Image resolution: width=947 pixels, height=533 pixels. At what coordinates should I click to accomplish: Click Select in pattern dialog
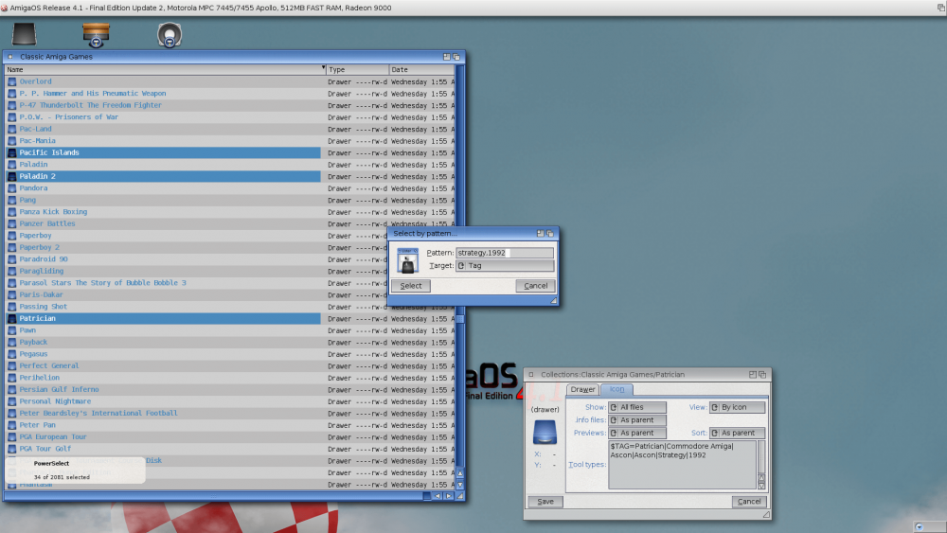tap(411, 286)
